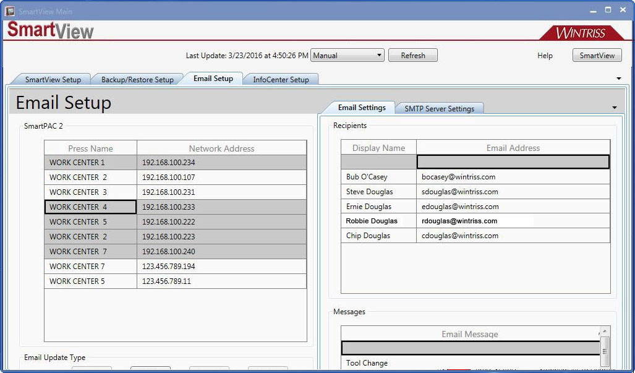Select recipient Steve Douglas
The height and width of the screenshot is (373, 635).
(369, 192)
